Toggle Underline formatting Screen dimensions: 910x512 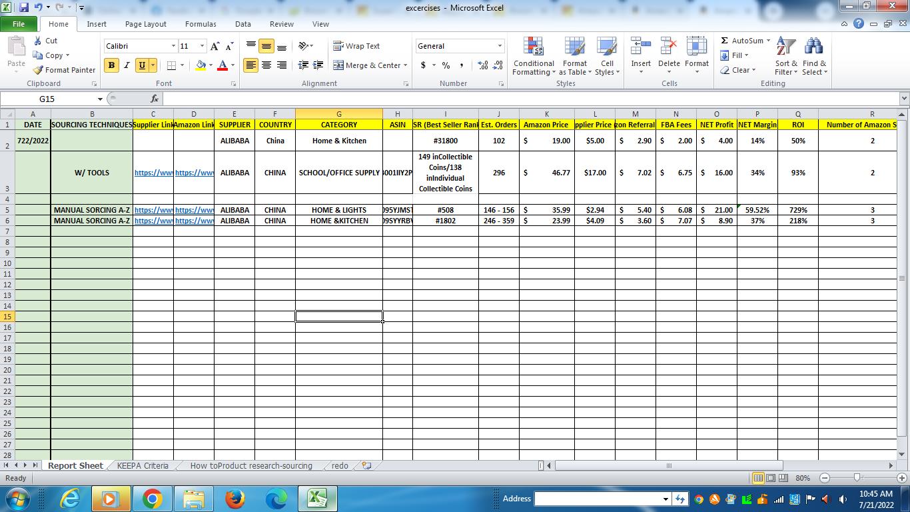[x=141, y=65]
